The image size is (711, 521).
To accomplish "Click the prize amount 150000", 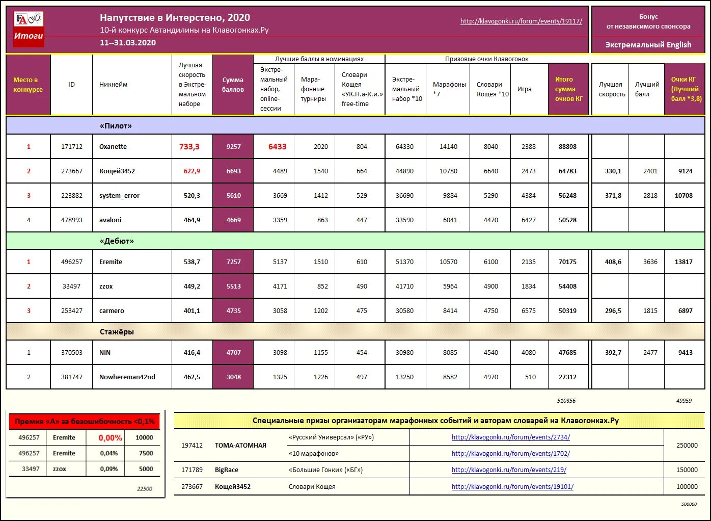I will [x=687, y=470].
